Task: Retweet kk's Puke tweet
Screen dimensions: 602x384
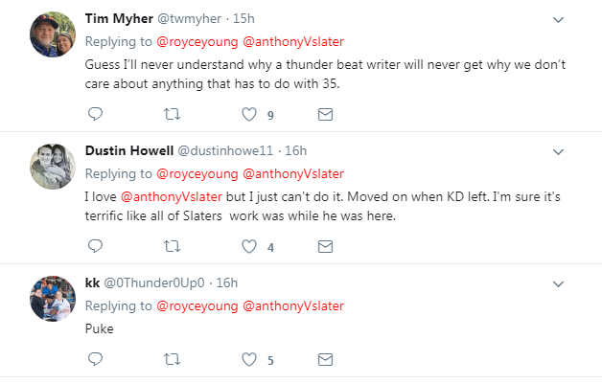Action: click(x=172, y=360)
